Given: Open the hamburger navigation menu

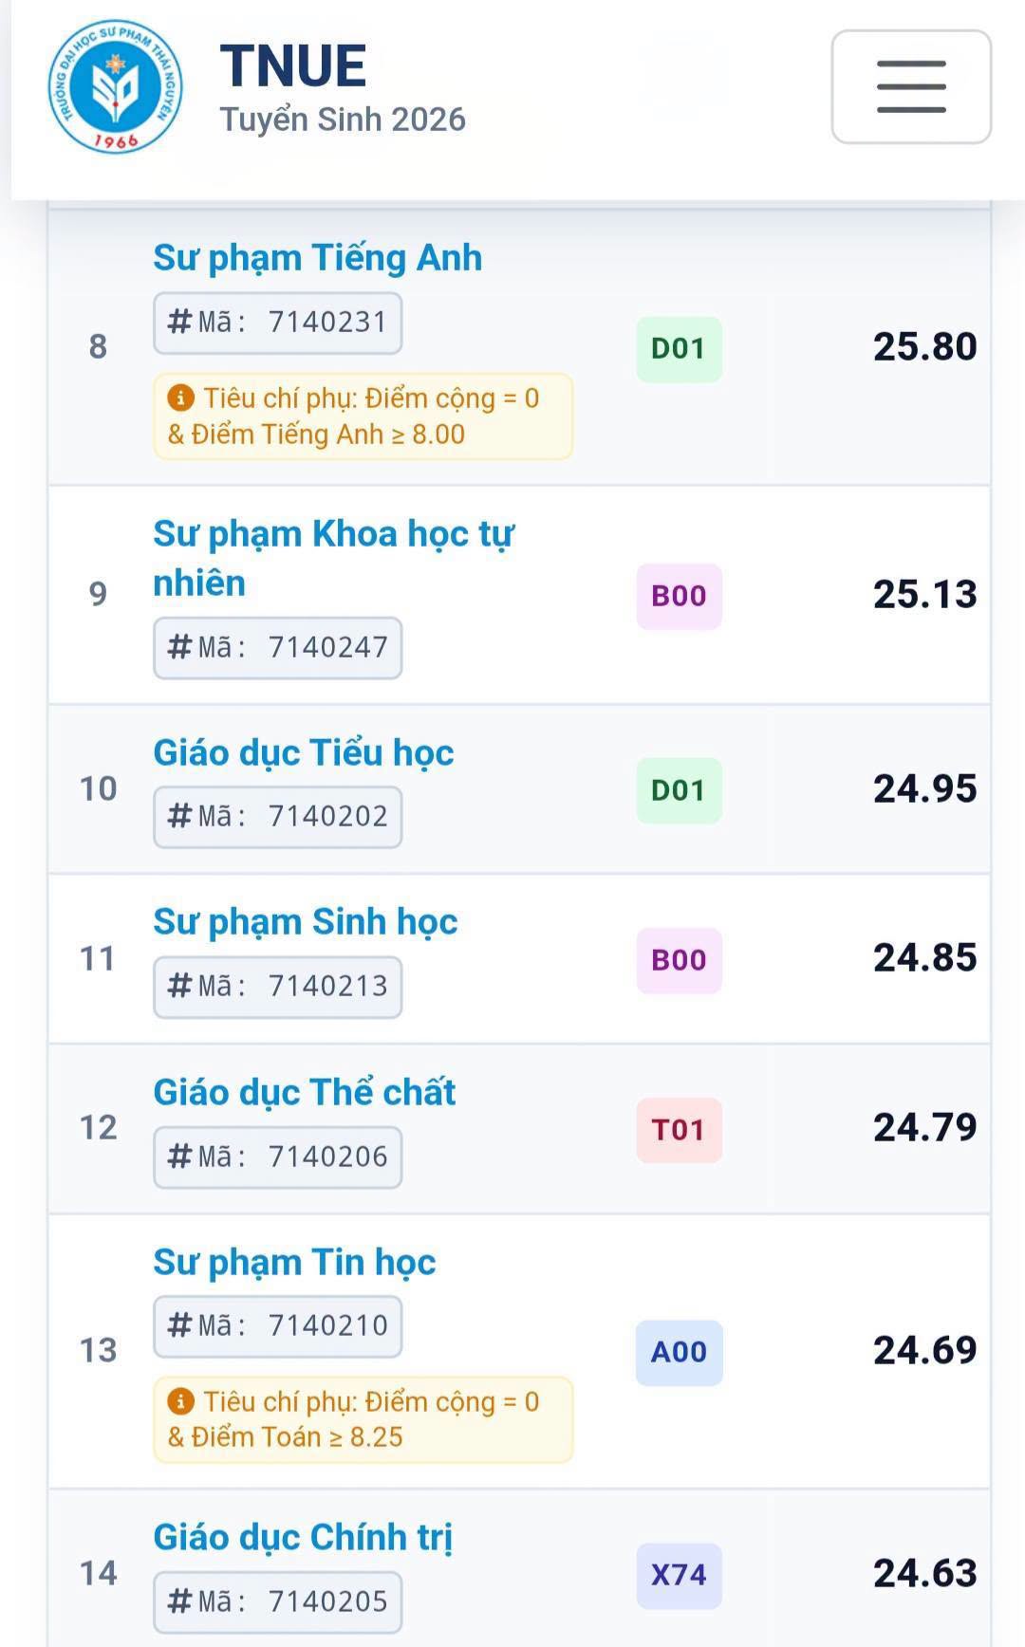Looking at the screenshot, I should 911,86.
